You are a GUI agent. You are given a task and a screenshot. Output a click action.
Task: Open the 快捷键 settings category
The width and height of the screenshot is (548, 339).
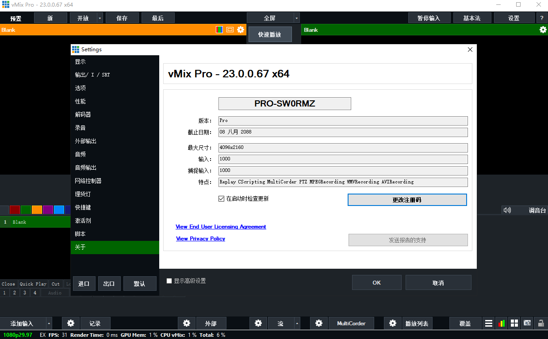[x=83, y=207]
